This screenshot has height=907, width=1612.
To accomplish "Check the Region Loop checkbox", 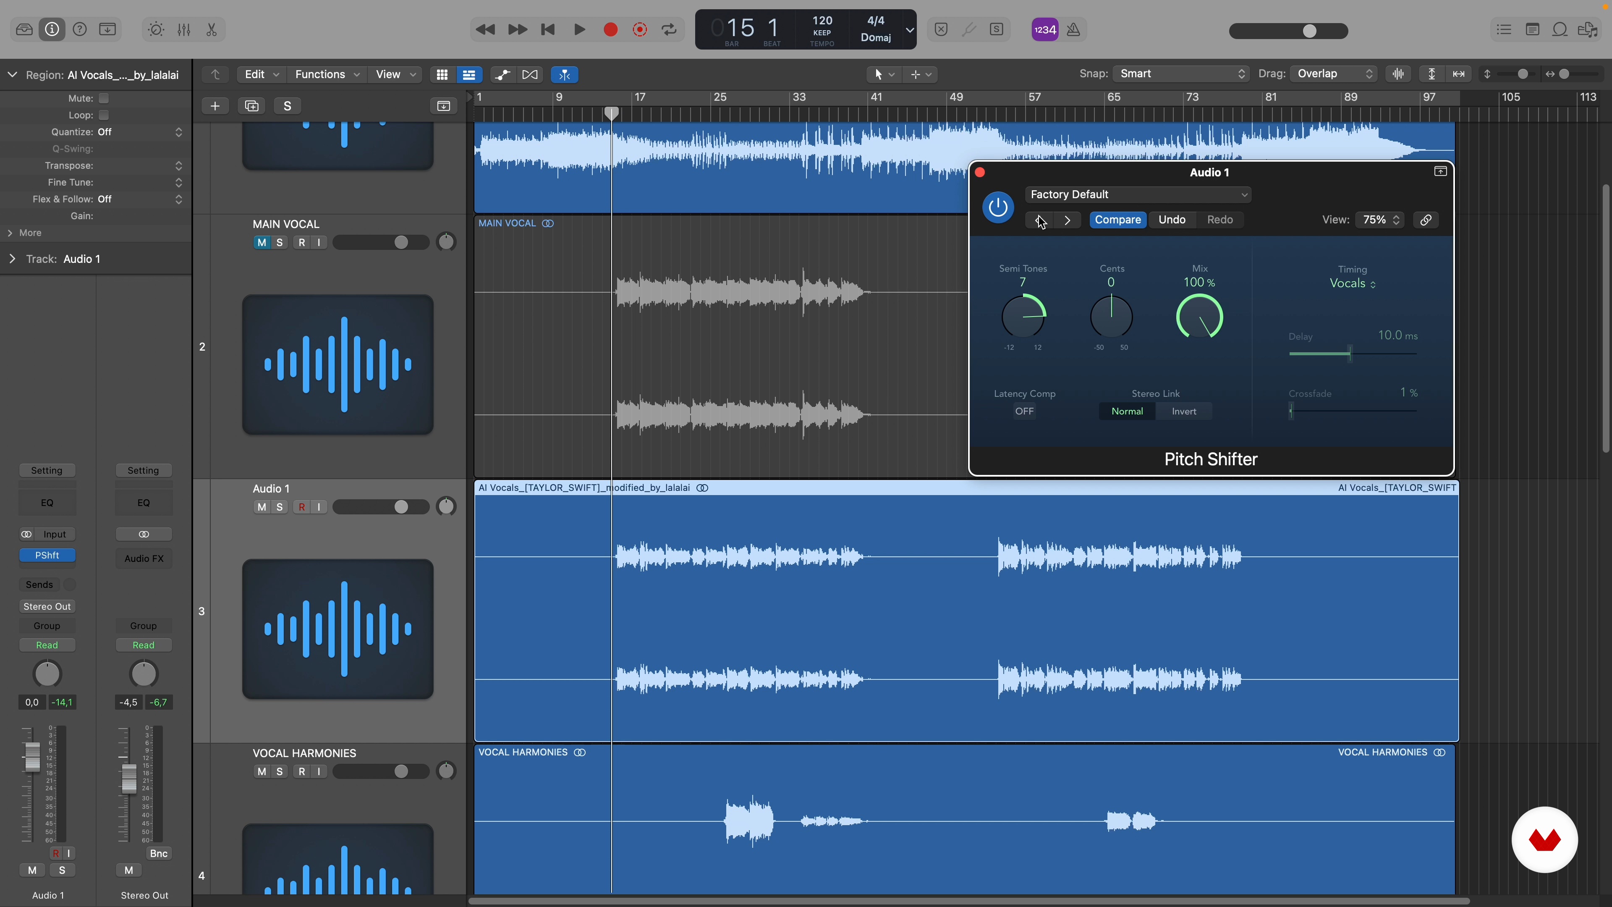I will point(104,115).
